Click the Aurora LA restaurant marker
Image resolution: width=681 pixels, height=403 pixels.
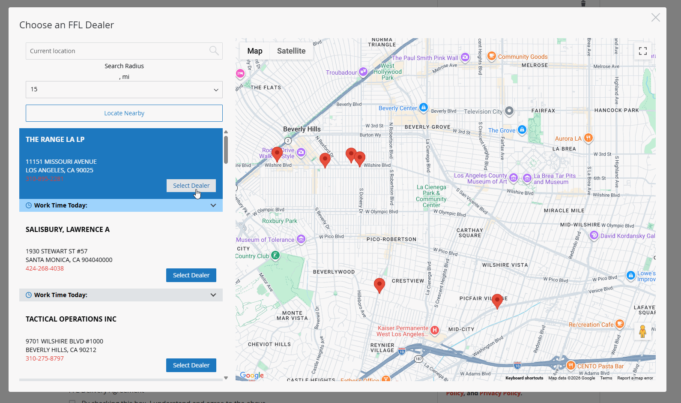tap(588, 138)
